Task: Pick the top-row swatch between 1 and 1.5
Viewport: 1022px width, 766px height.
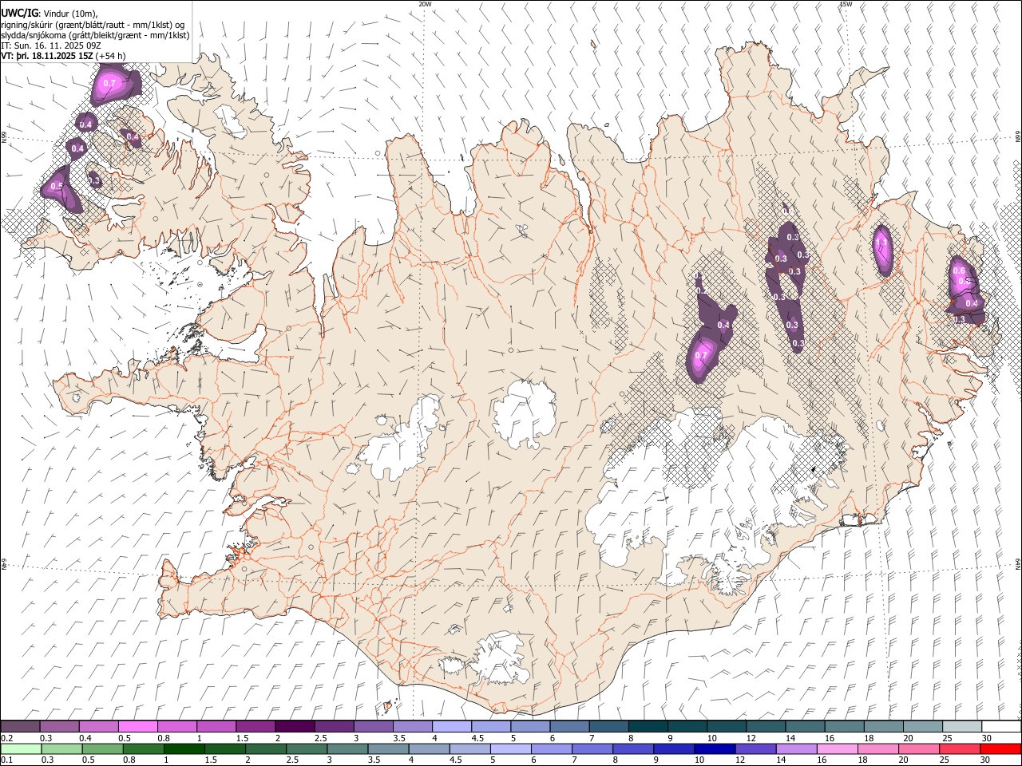Action: (x=216, y=727)
